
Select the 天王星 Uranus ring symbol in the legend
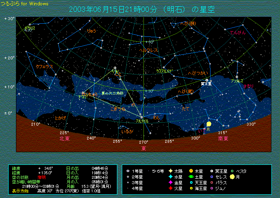click(191, 182)
